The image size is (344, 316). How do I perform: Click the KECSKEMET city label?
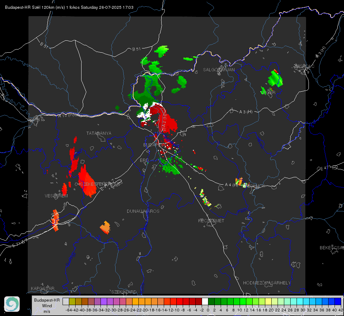click(211, 220)
